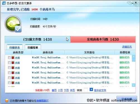Screen dimensions: 140x104
Task: Click the 信任此文件 link
Action: tap(100, 90)
